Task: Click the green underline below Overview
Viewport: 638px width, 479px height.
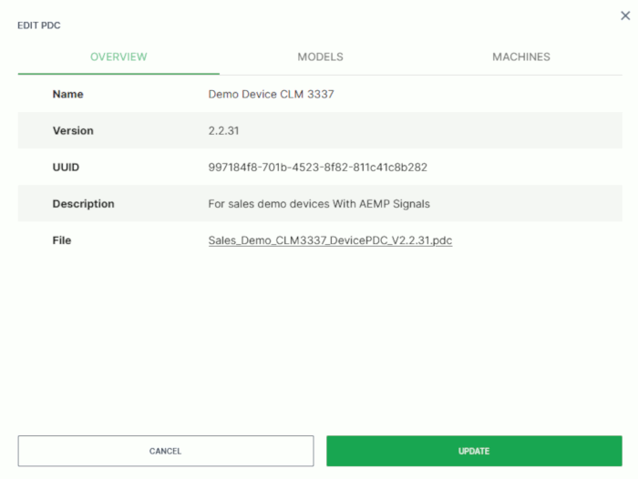Action: tap(118, 74)
